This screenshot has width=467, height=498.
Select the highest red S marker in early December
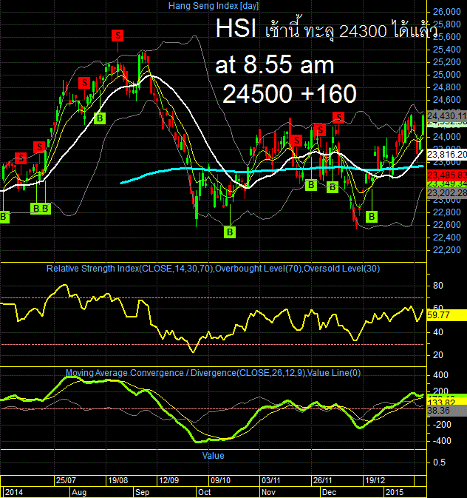coord(338,118)
